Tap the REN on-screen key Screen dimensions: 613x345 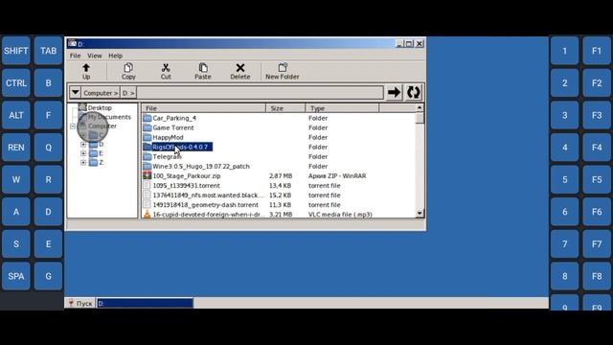(16, 147)
